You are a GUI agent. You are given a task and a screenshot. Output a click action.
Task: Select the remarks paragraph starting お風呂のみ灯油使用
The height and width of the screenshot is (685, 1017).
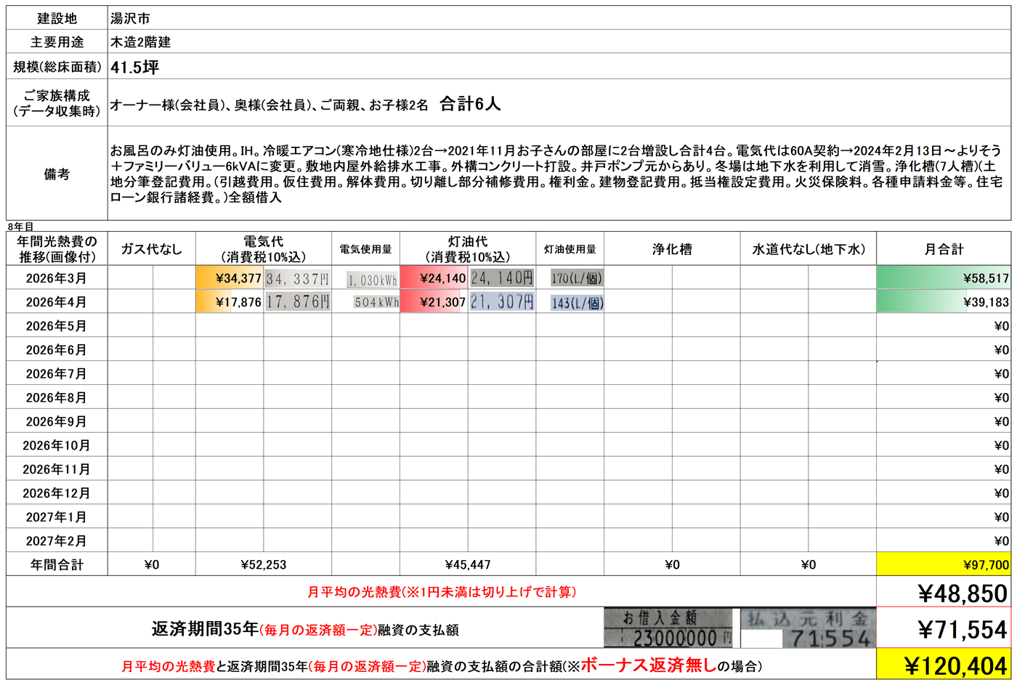[556, 174]
